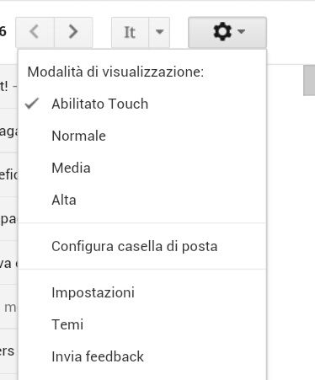The width and height of the screenshot is (315, 380).
Task: Click the small arrow beside the gear
Action: pos(241,31)
